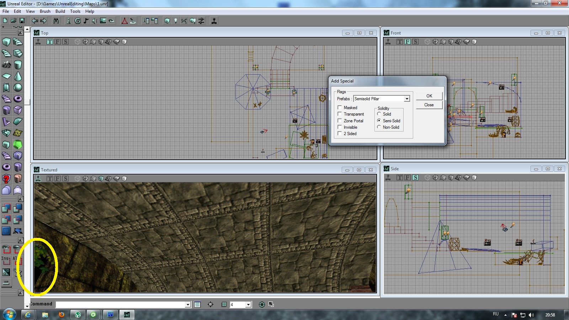Click the play level joystick icon

[214, 21]
